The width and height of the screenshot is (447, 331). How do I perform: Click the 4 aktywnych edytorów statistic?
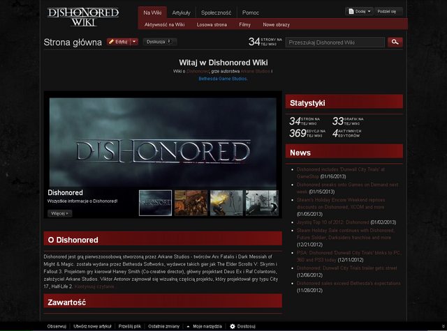(x=347, y=133)
